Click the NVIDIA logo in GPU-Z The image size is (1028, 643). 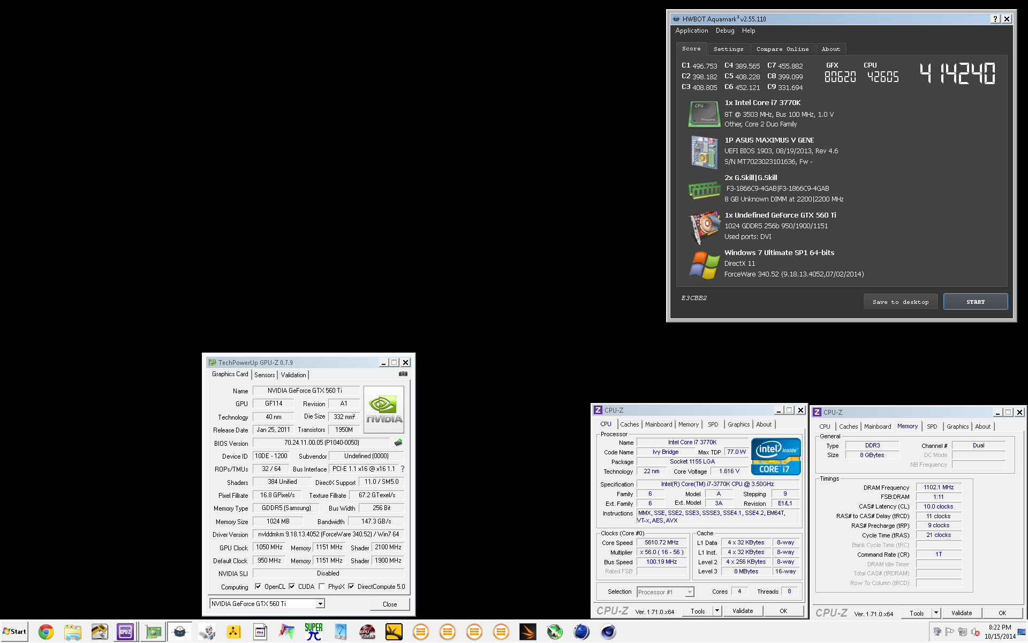(x=384, y=410)
